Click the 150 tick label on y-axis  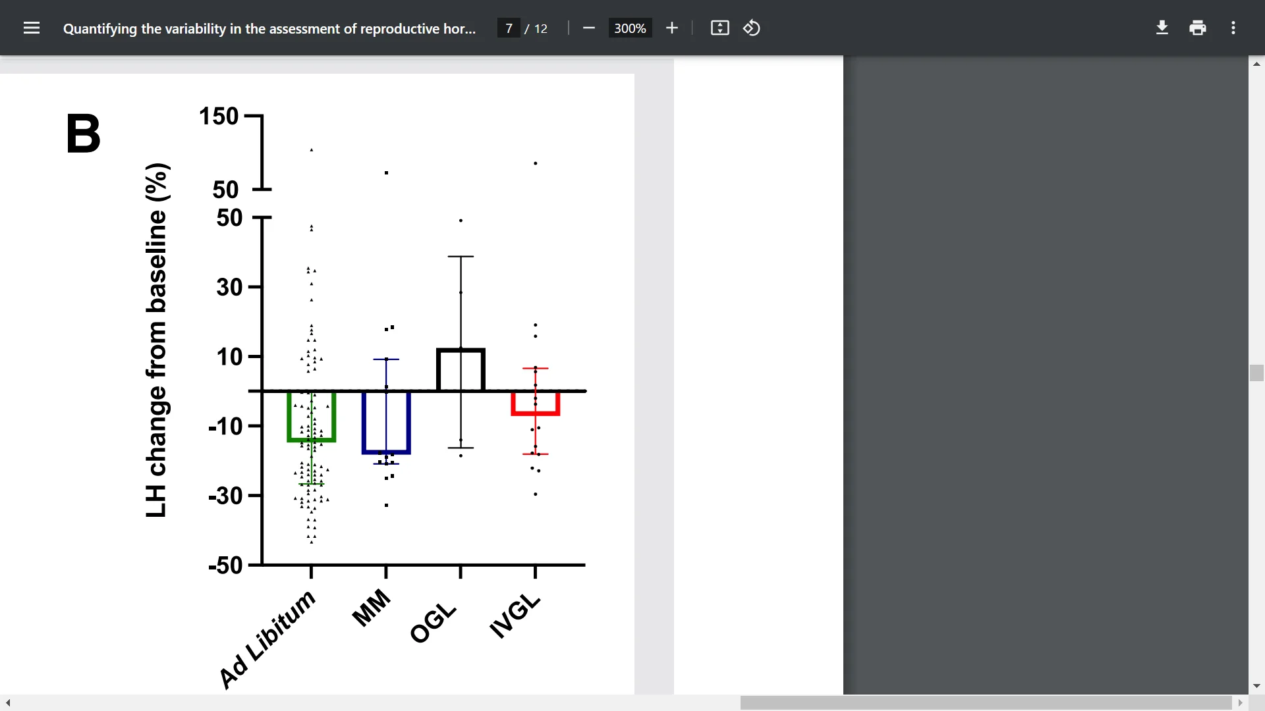[219, 117]
